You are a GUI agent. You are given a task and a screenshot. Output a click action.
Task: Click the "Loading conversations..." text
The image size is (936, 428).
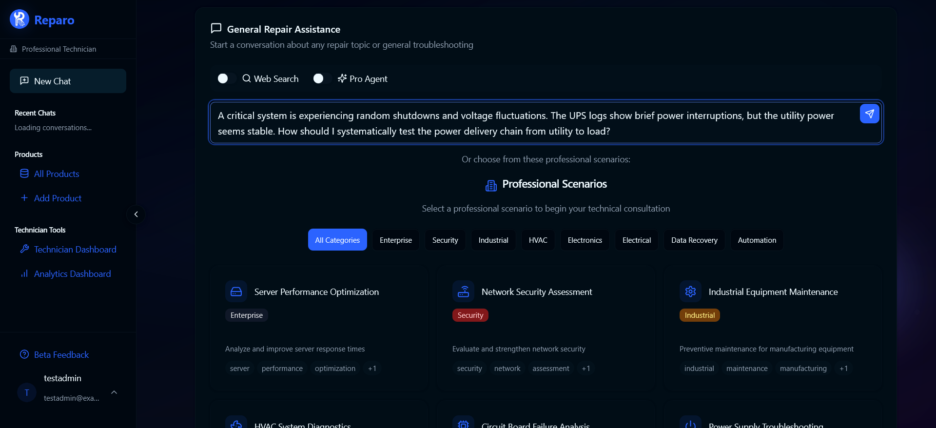click(53, 128)
